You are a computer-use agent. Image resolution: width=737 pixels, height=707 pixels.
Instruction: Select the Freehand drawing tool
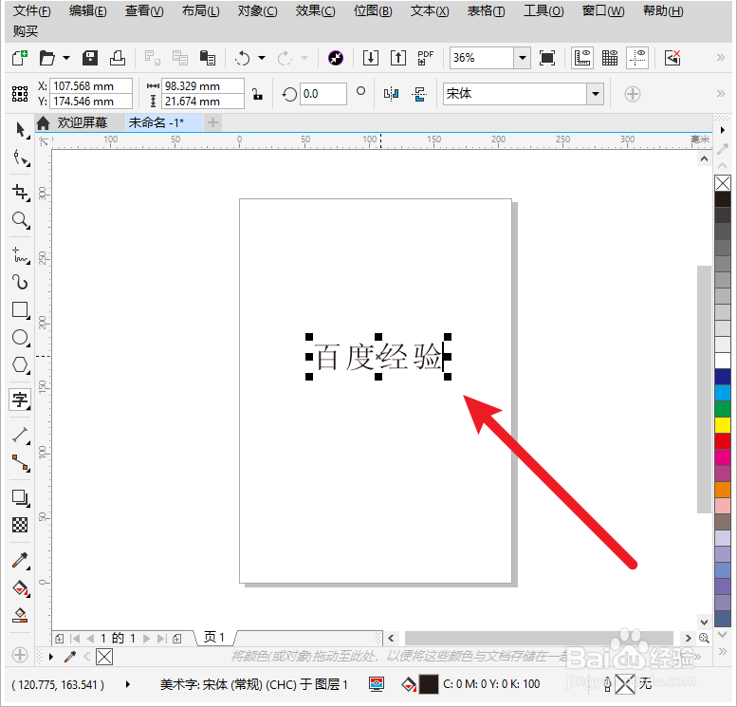pos(20,255)
